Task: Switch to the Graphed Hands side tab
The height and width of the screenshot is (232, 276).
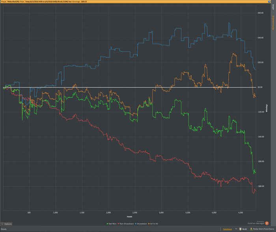Action: point(273,22)
